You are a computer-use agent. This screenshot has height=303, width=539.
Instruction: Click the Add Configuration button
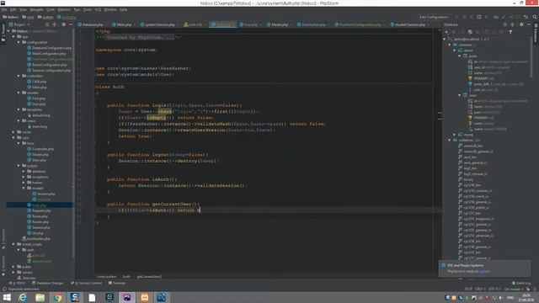click(x=434, y=17)
